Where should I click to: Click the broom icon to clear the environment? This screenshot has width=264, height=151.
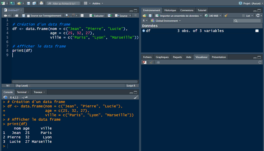click(226, 16)
